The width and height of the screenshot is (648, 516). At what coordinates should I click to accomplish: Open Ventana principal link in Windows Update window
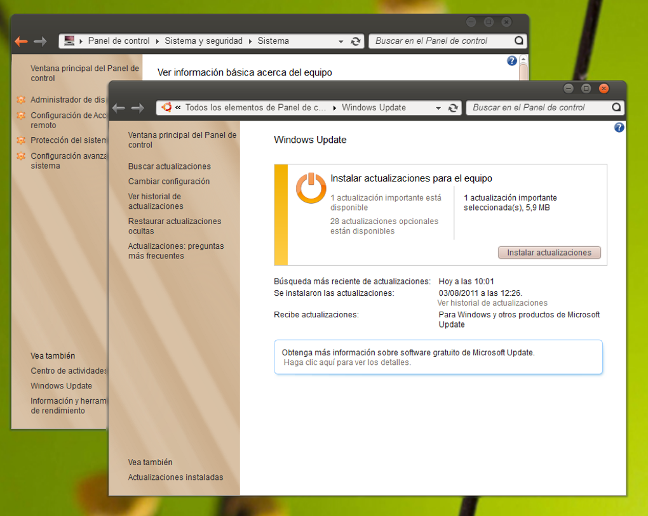tap(182, 140)
